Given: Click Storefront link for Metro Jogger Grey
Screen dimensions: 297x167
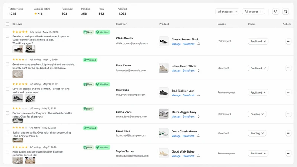Looking at the screenshot, I should [x=189, y=117].
